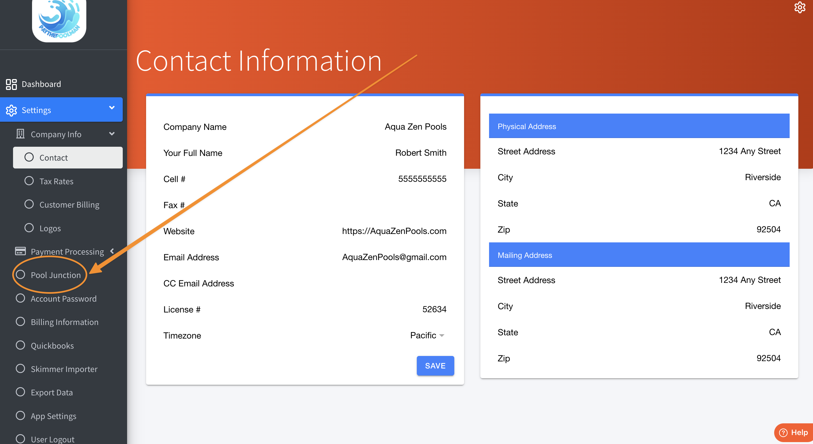Collapse the Settings menu chevron
This screenshot has width=813, height=444.
pyautogui.click(x=112, y=108)
